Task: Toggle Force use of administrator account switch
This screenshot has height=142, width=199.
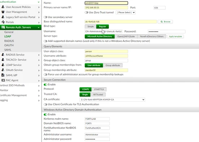Action: [46, 75]
